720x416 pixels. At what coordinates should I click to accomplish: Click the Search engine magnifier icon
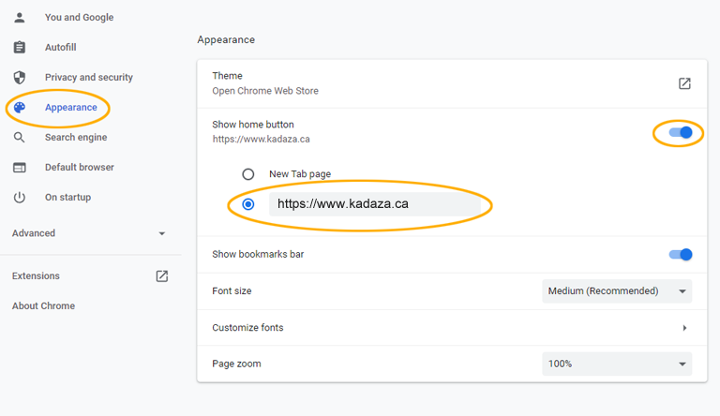(20, 138)
